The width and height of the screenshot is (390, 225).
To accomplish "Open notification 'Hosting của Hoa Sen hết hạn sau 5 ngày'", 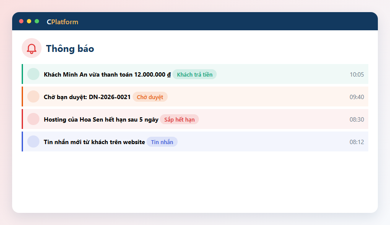I will [x=195, y=119].
